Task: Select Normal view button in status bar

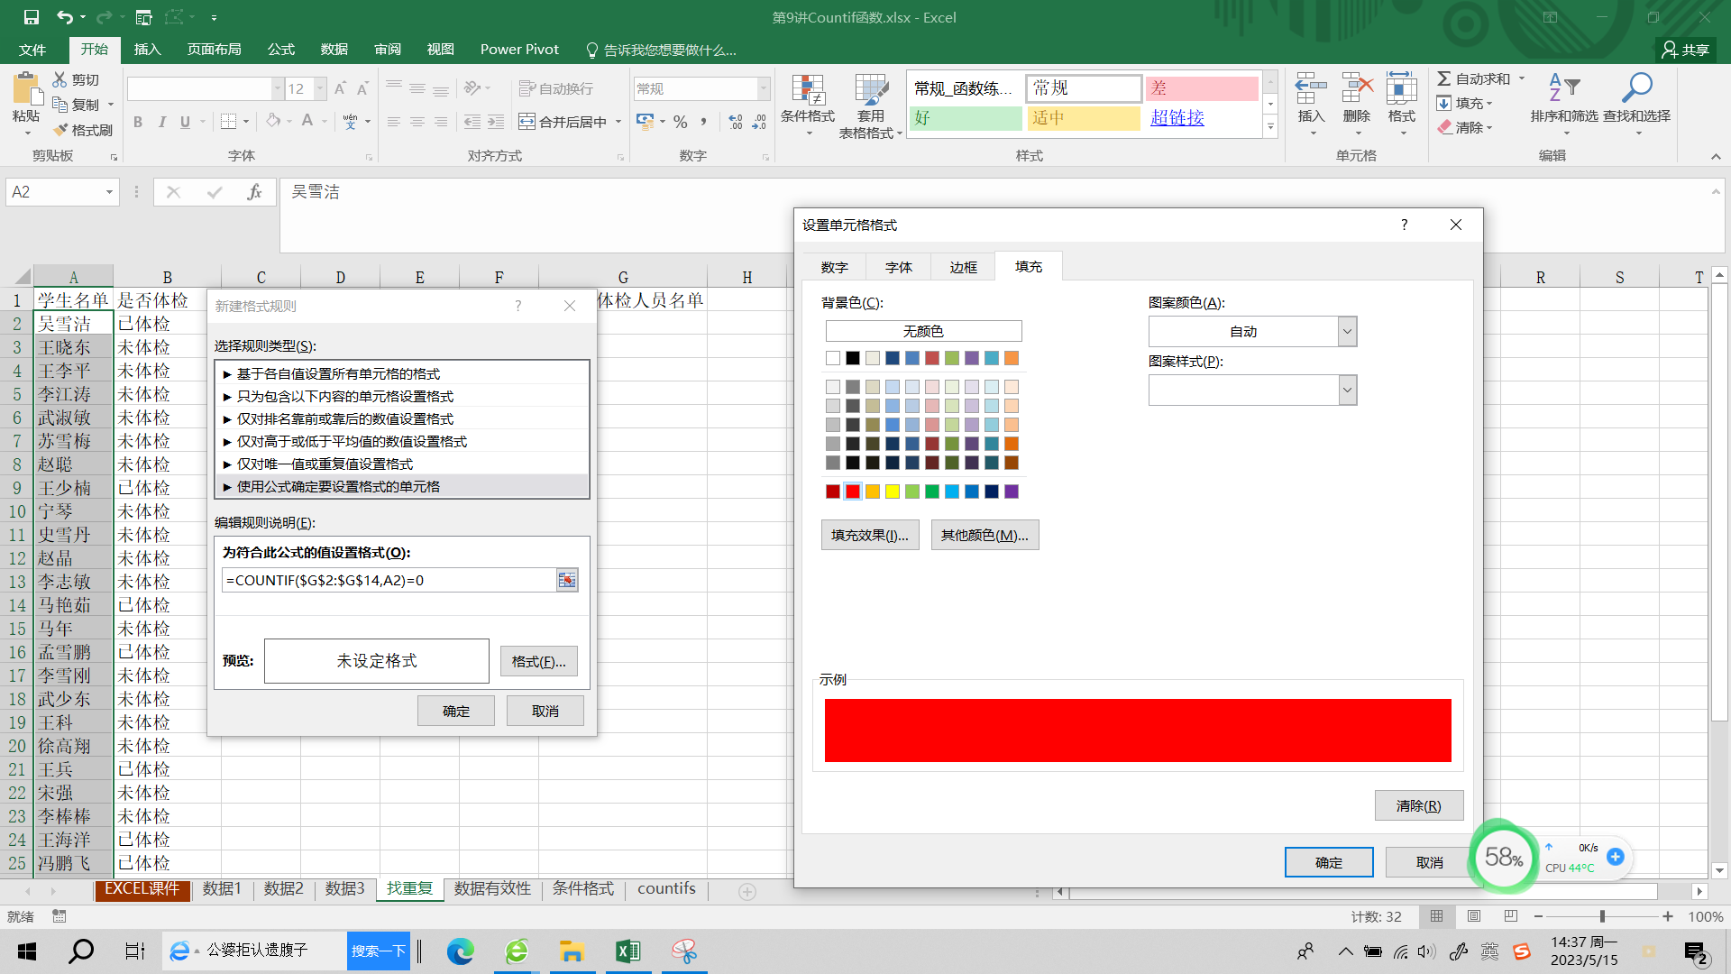Action: point(1436,916)
